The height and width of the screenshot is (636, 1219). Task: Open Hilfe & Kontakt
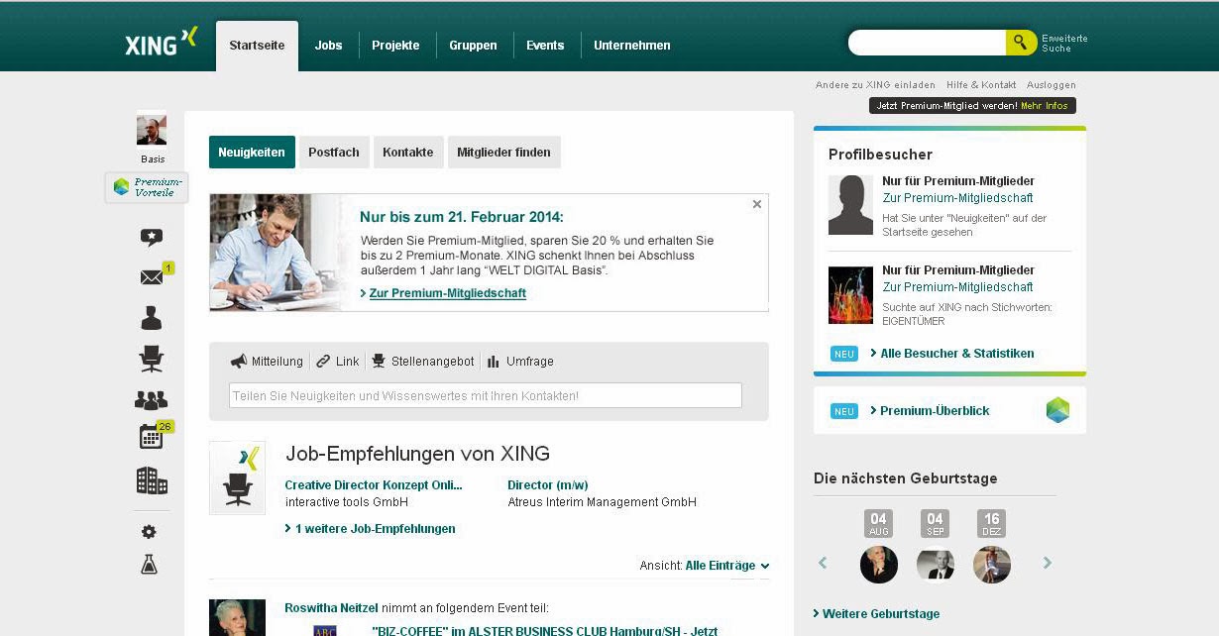coord(981,85)
